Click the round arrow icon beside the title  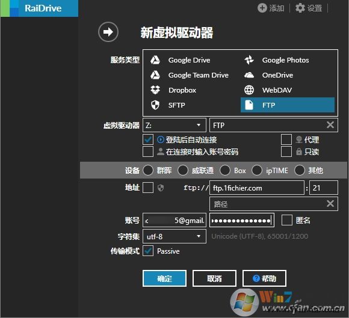point(108,32)
